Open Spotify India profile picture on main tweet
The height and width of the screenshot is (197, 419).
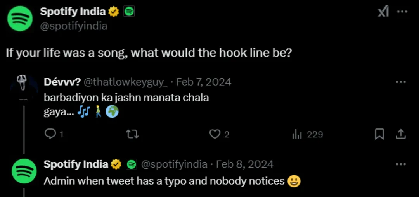pyautogui.click(x=20, y=19)
